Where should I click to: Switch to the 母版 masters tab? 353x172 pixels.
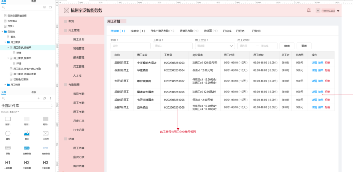coord(33,92)
